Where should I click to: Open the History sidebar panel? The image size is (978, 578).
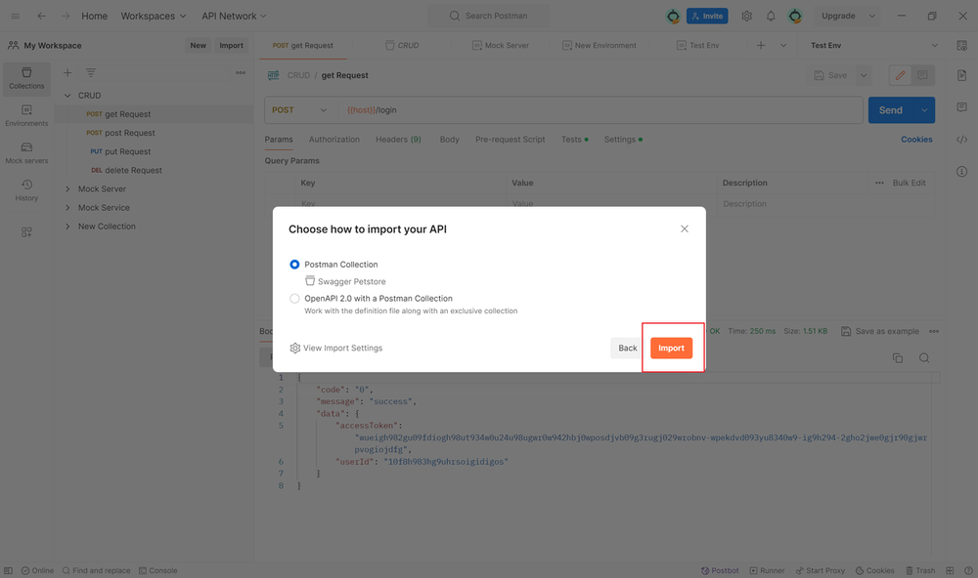point(26,189)
